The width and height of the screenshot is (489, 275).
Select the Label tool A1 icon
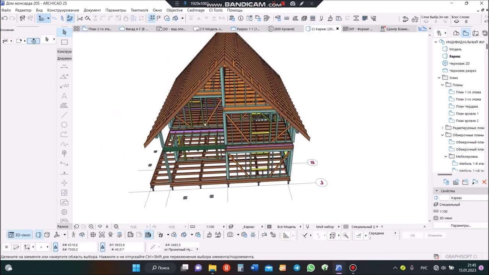coord(64,86)
